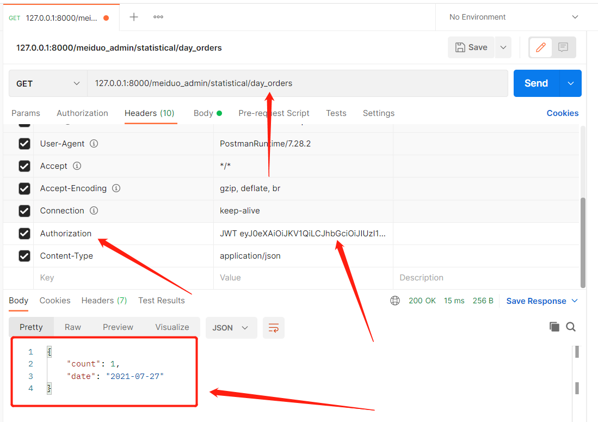Uncheck the Authorization header checkbox

click(24, 234)
